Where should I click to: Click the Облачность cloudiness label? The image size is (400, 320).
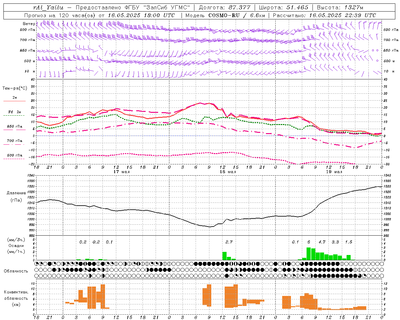(16, 271)
